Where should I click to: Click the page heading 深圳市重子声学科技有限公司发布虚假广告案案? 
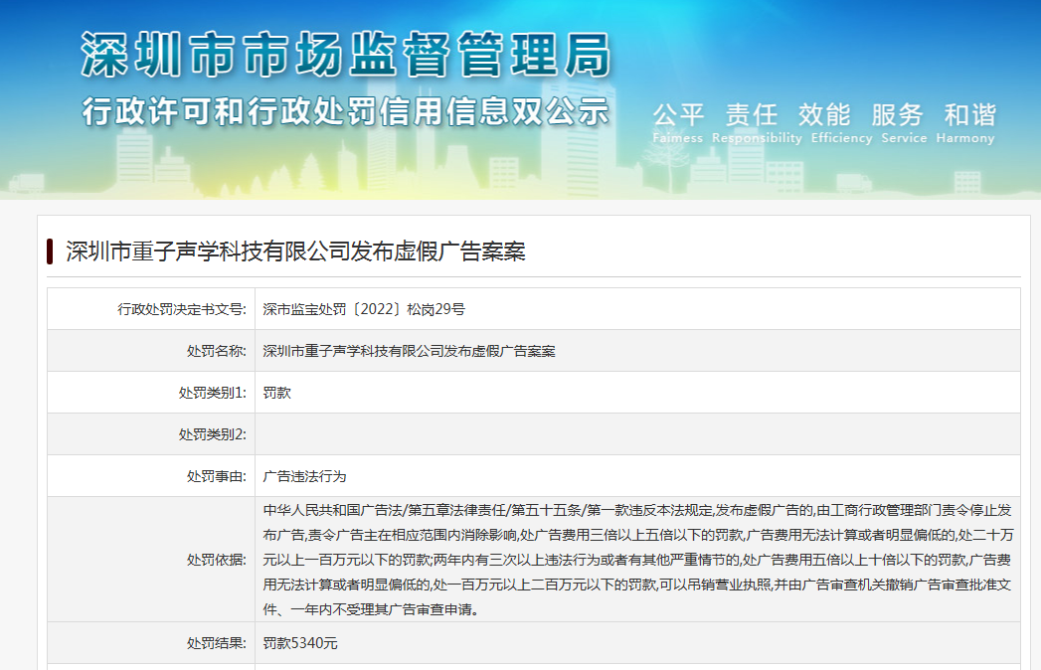[295, 251]
